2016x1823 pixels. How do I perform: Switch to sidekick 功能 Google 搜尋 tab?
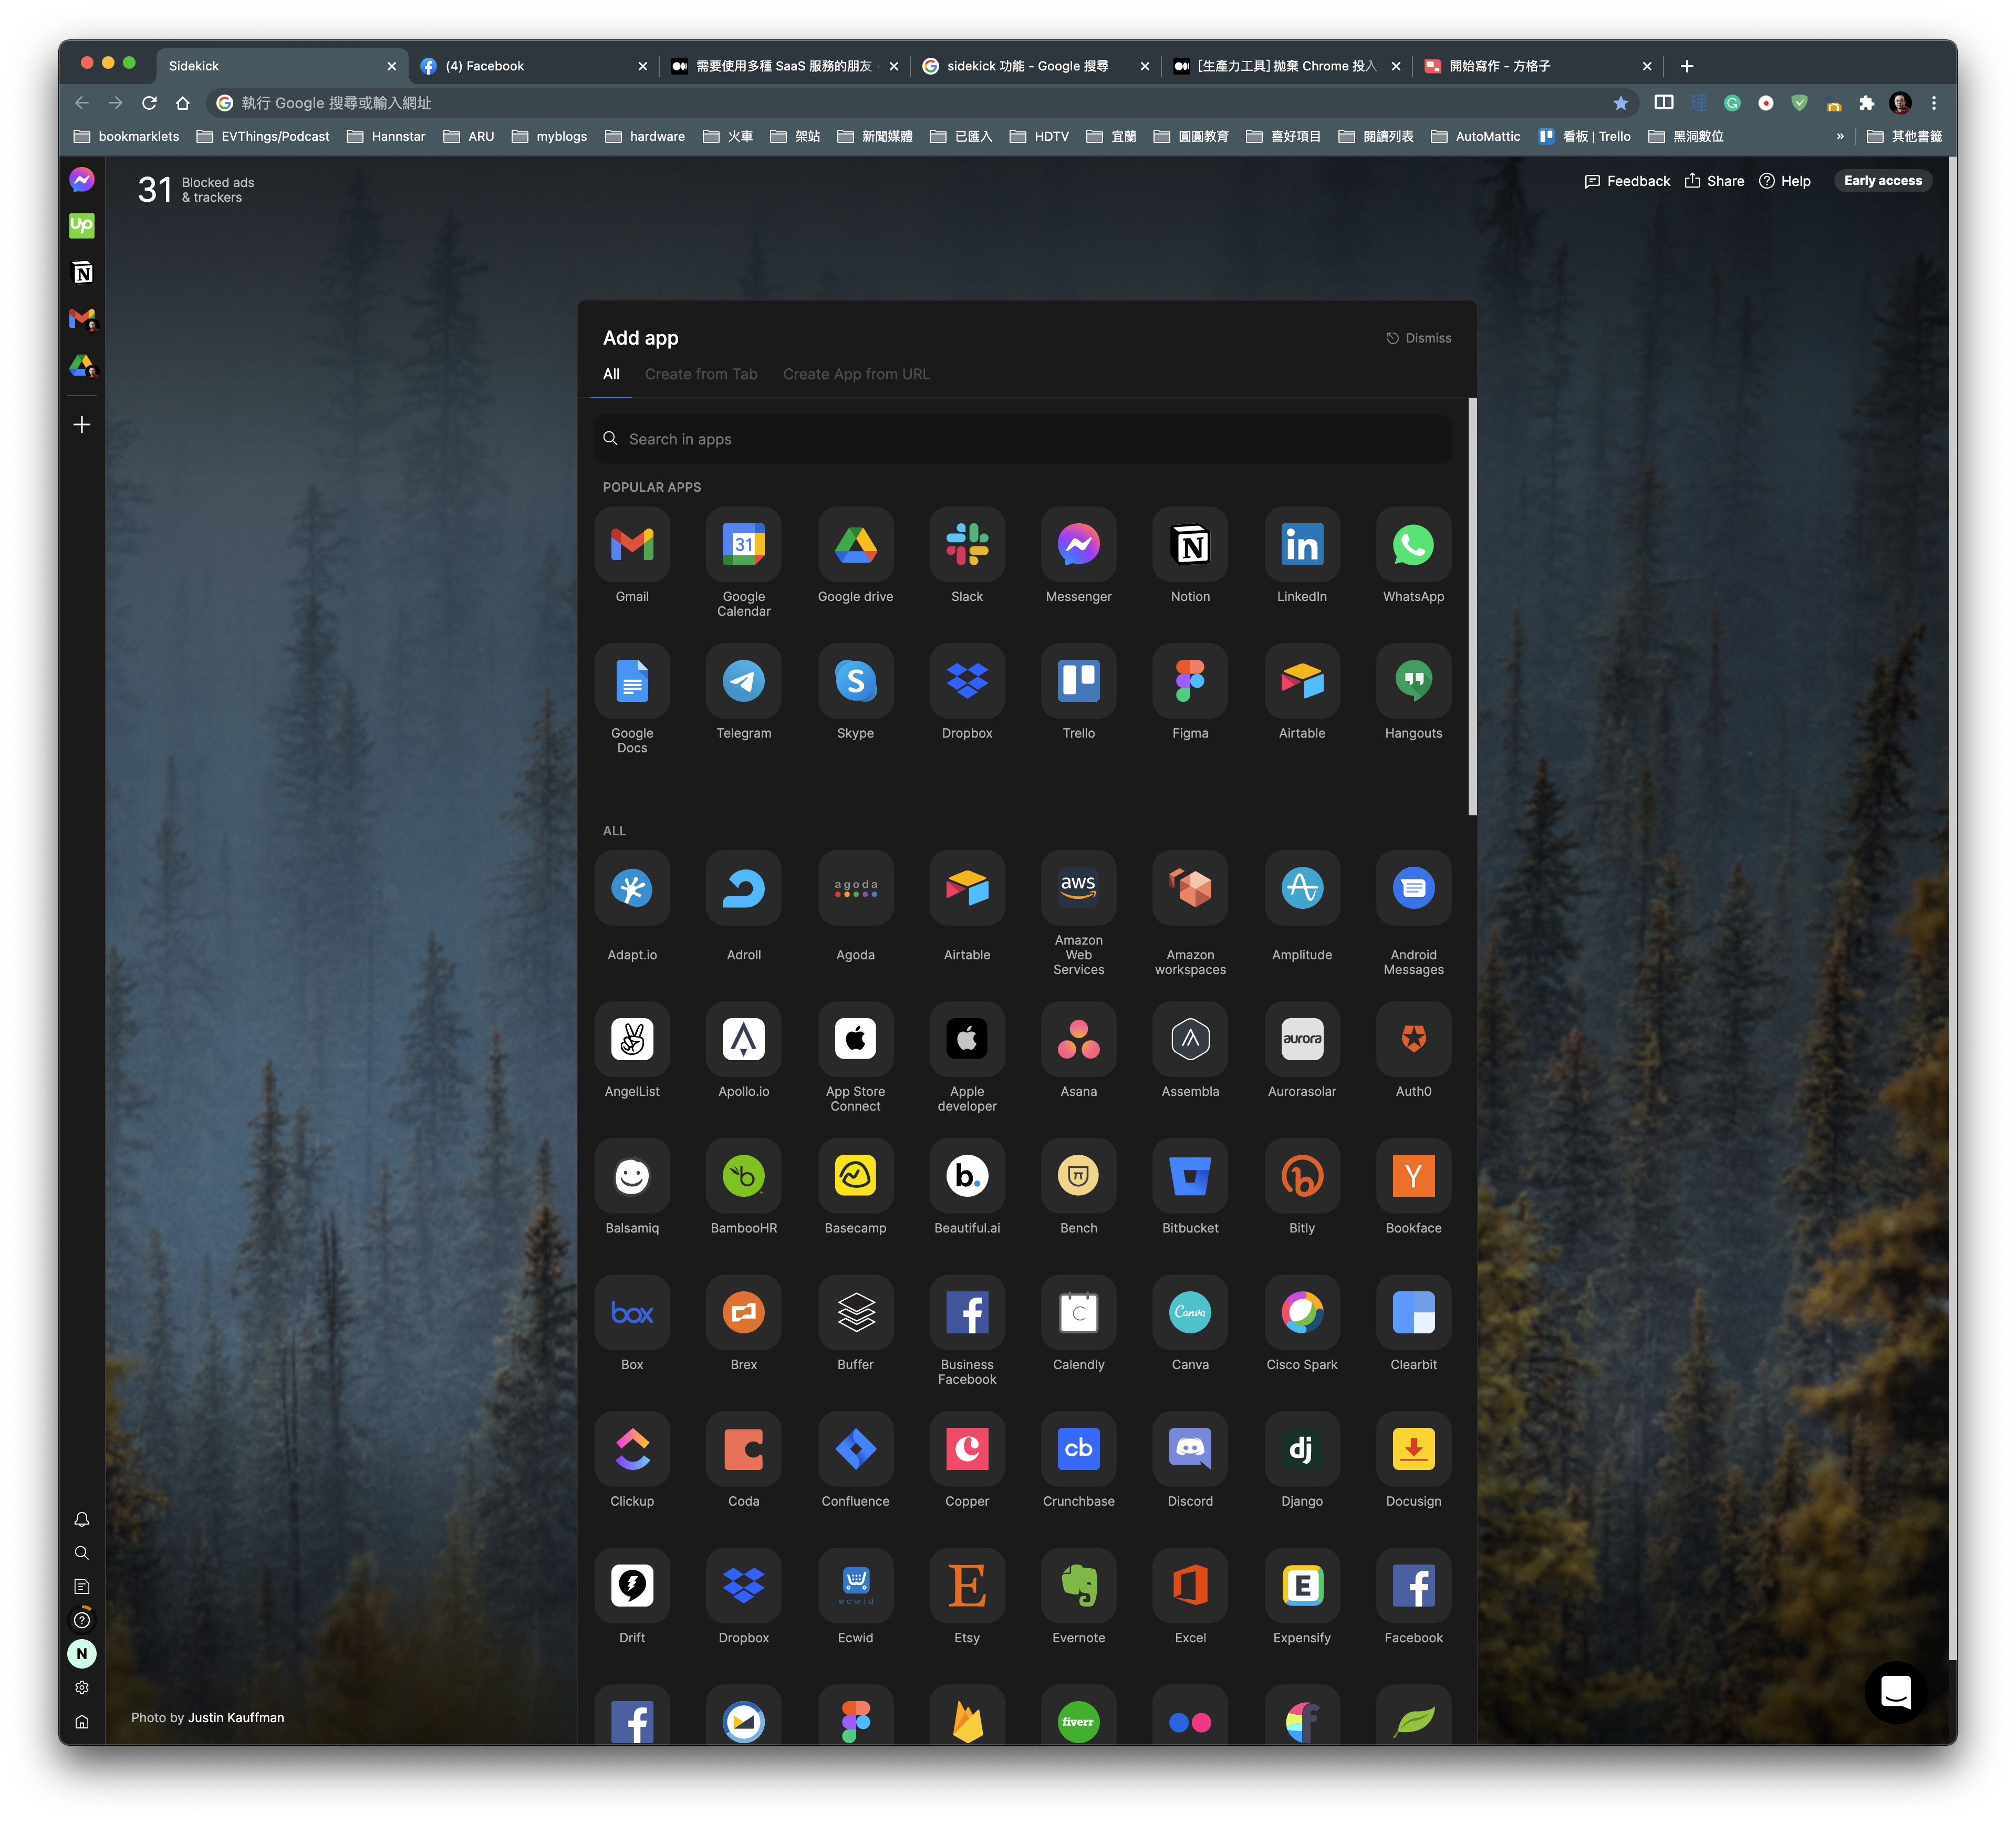tap(1035, 66)
